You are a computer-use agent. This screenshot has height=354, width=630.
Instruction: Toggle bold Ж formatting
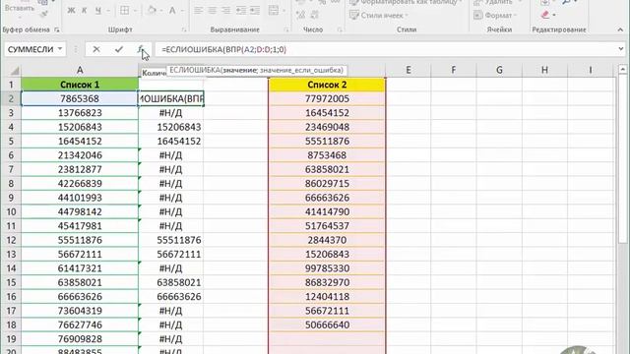click(71, 11)
